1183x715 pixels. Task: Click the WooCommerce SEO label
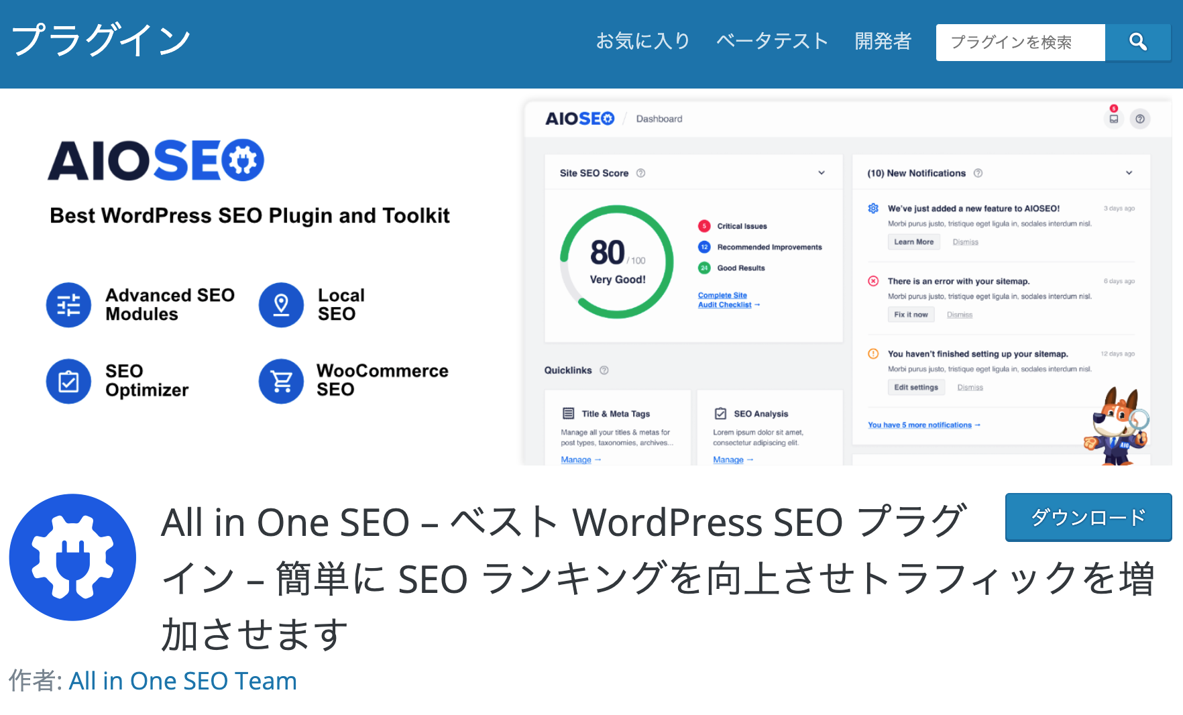pos(382,380)
